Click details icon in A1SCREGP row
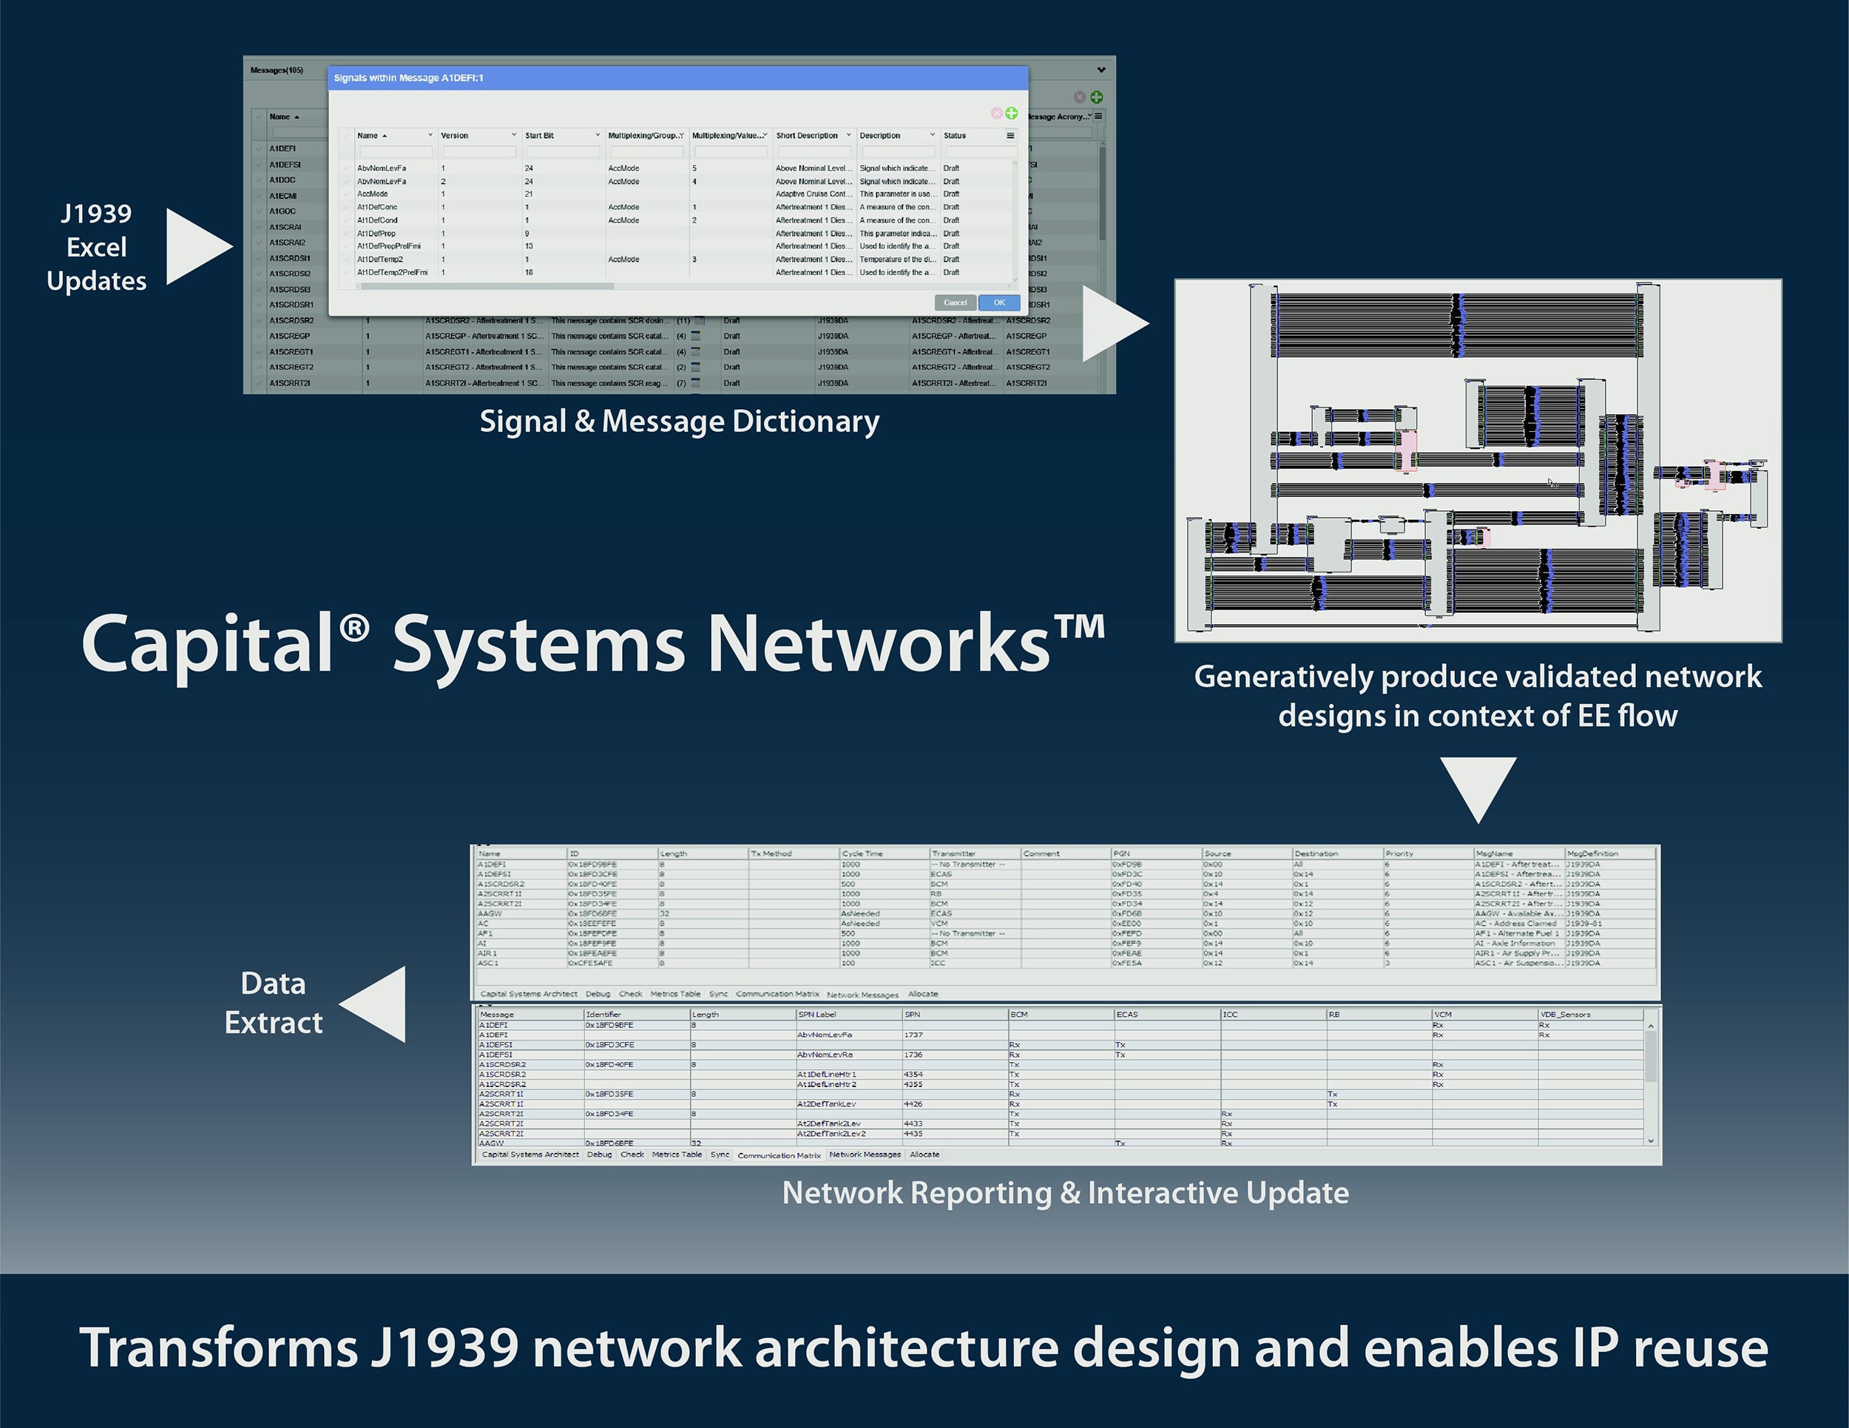The height and width of the screenshot is (1428, 1849). [696, 336]
